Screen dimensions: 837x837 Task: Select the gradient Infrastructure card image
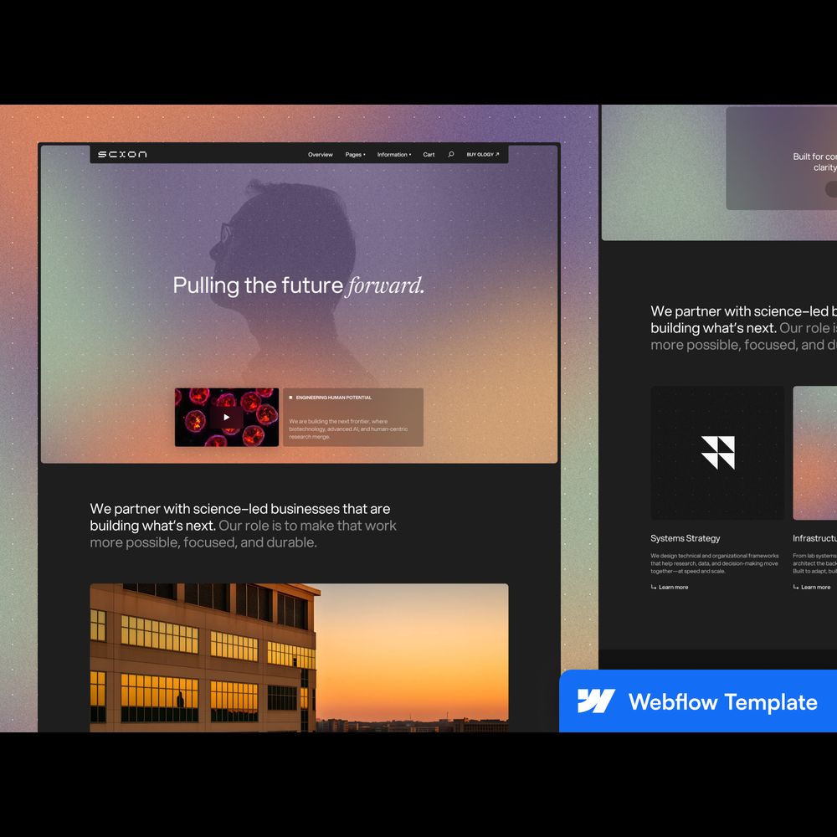point(814,453)
